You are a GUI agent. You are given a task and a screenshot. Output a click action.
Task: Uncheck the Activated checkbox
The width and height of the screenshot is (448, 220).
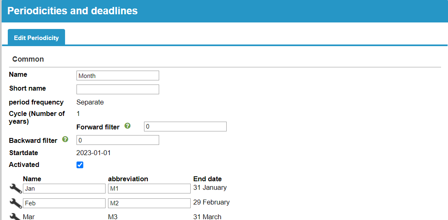click(x=80, y=165)
